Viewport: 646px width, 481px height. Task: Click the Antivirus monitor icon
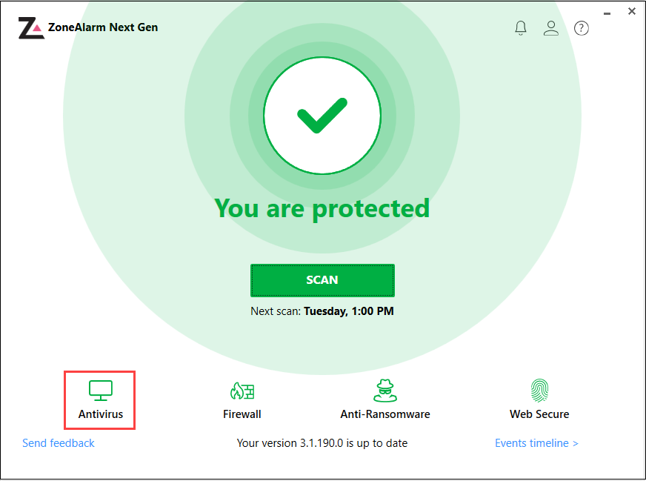coord(100,390)
